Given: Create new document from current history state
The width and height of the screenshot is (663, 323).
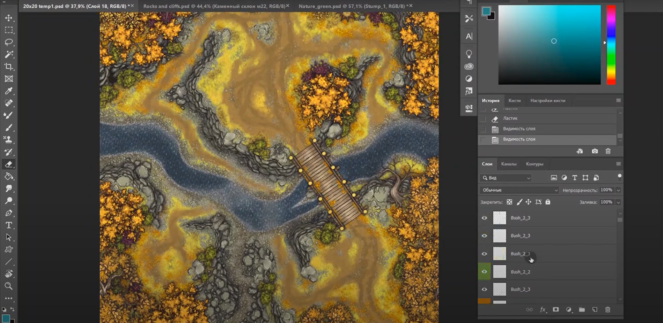Looking at the screenshot, I should pos(580,151).
